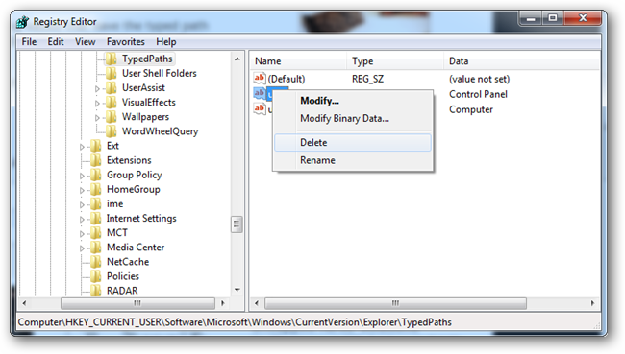This screenshot has width=625, height=354.
Task: Select the User Shell Folders tree label
Action: tap(159, 73)
